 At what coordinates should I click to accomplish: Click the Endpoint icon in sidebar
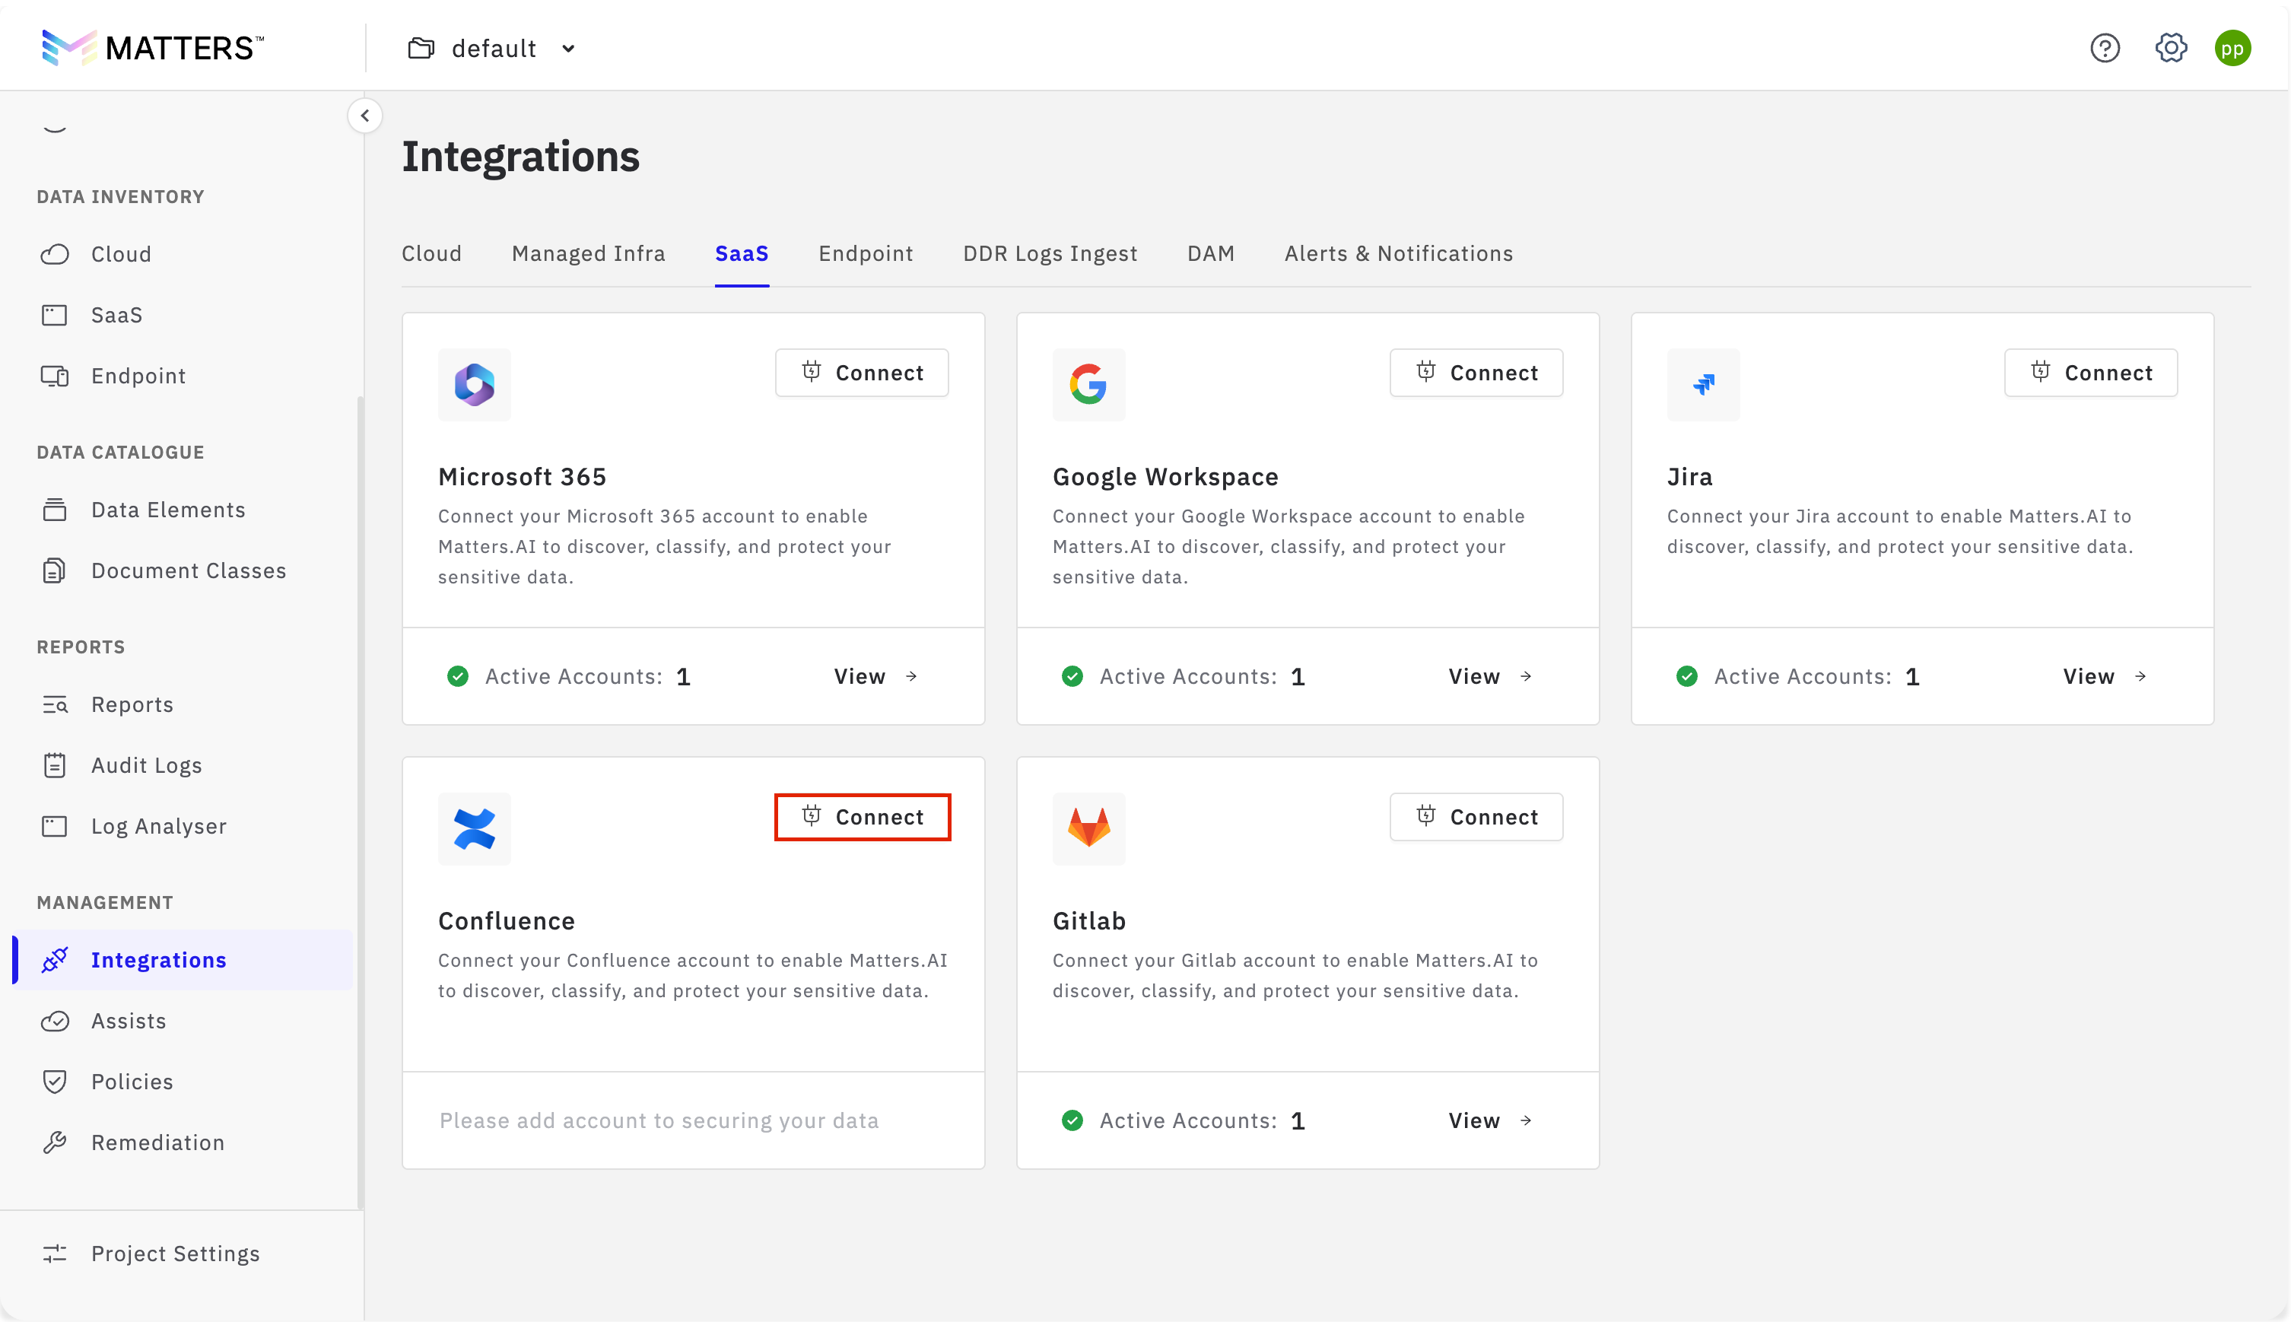(55, 376)
